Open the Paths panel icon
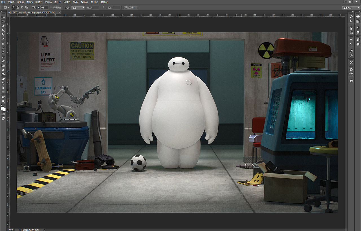The image size is (361, 231). (x=351, y=74)
